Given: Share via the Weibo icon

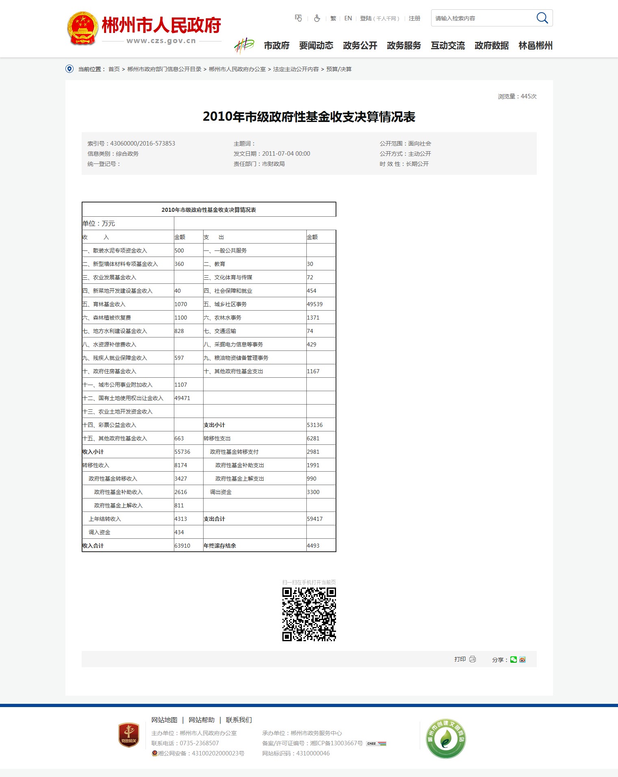Looking at the screenshot, I should 523,659.
